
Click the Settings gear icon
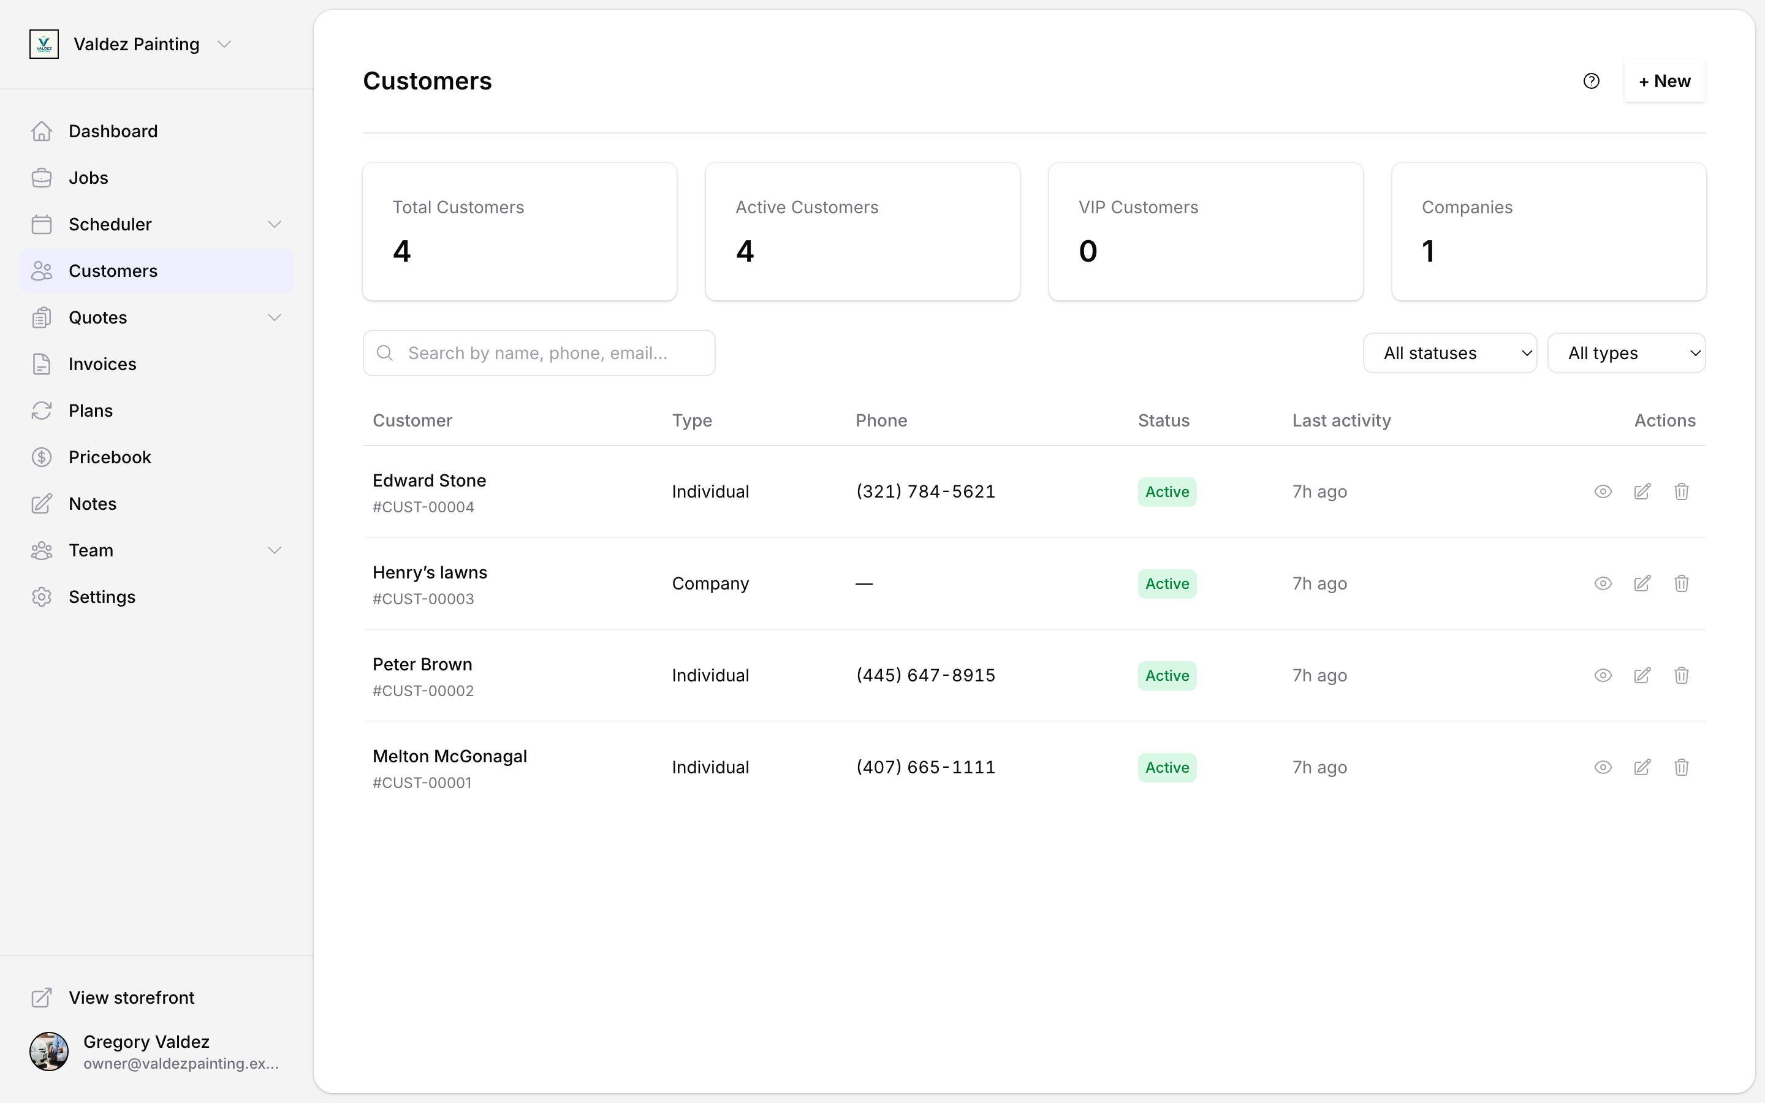click(42, 597)
